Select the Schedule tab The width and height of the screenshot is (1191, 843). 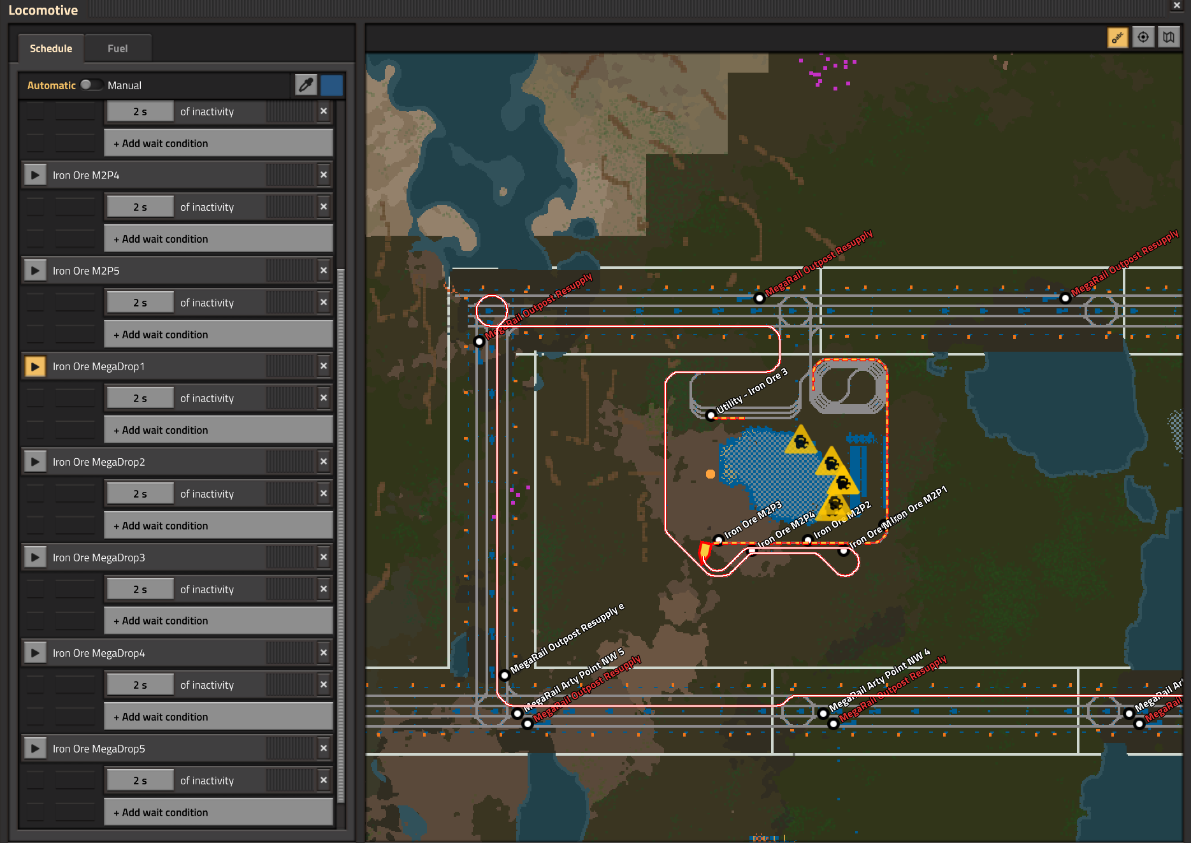click(51, 48)
